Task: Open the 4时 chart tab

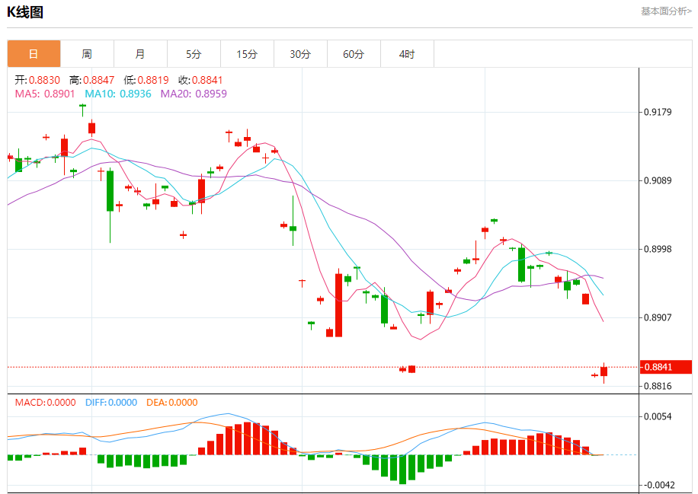Action: [x=408, y=54]
